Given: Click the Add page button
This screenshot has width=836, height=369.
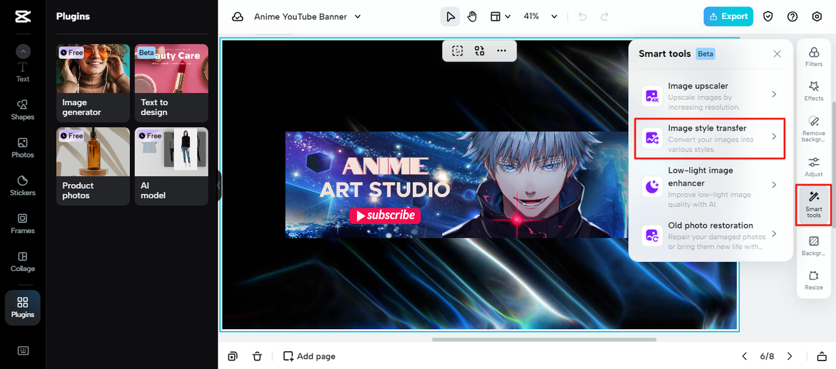Looking at the screenshot, I should (x=309, y=356).
